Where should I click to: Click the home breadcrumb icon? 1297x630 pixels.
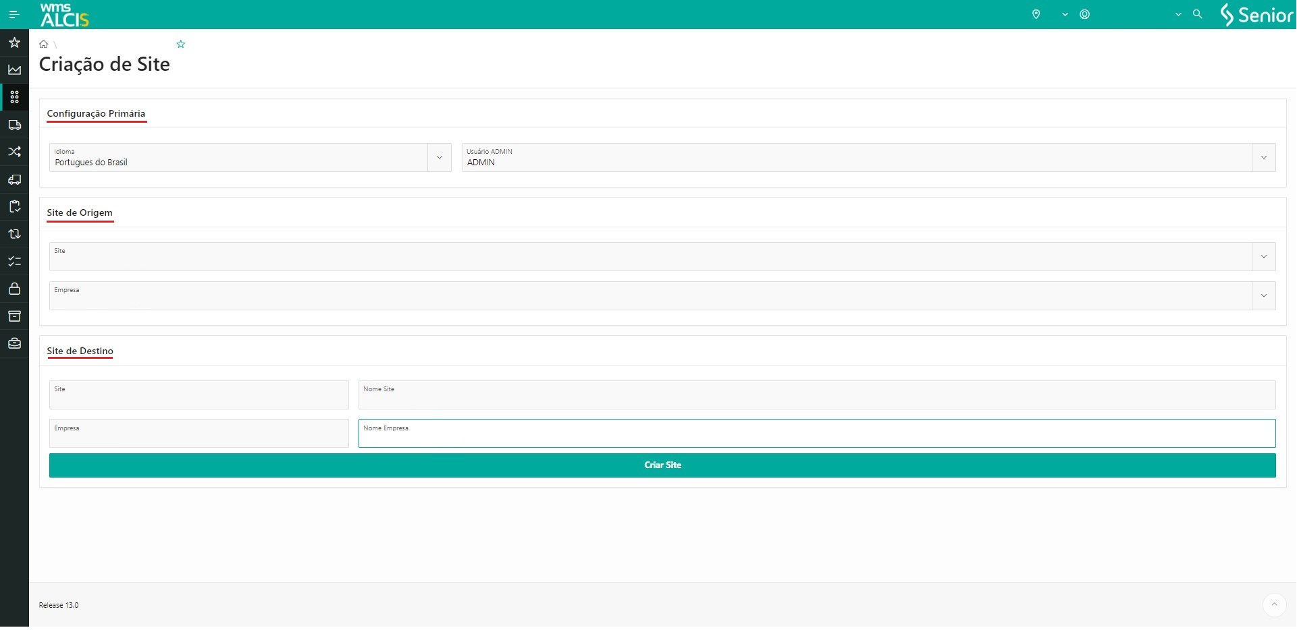[x=44, y=44]
